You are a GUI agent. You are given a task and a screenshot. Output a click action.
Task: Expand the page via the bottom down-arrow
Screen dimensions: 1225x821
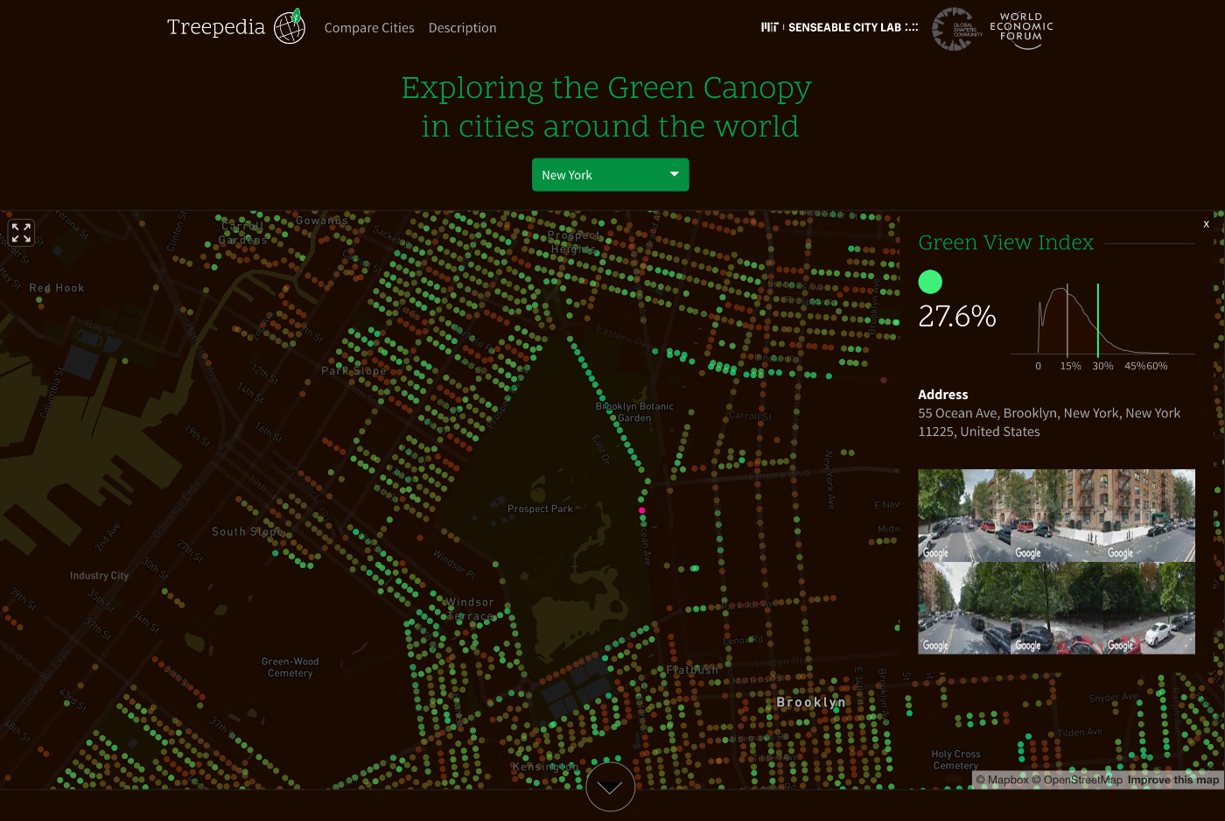(610, 786)
